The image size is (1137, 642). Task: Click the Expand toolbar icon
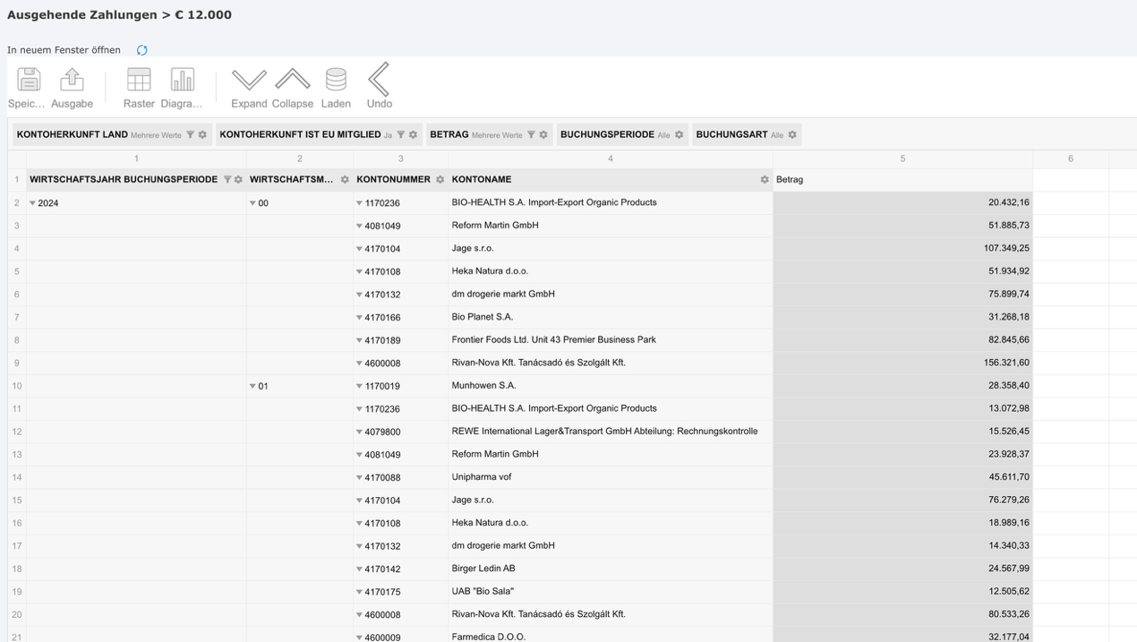(x=249, y=80)
